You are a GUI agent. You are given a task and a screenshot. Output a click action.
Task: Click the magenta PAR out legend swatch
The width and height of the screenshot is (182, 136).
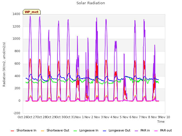[156, 131]
